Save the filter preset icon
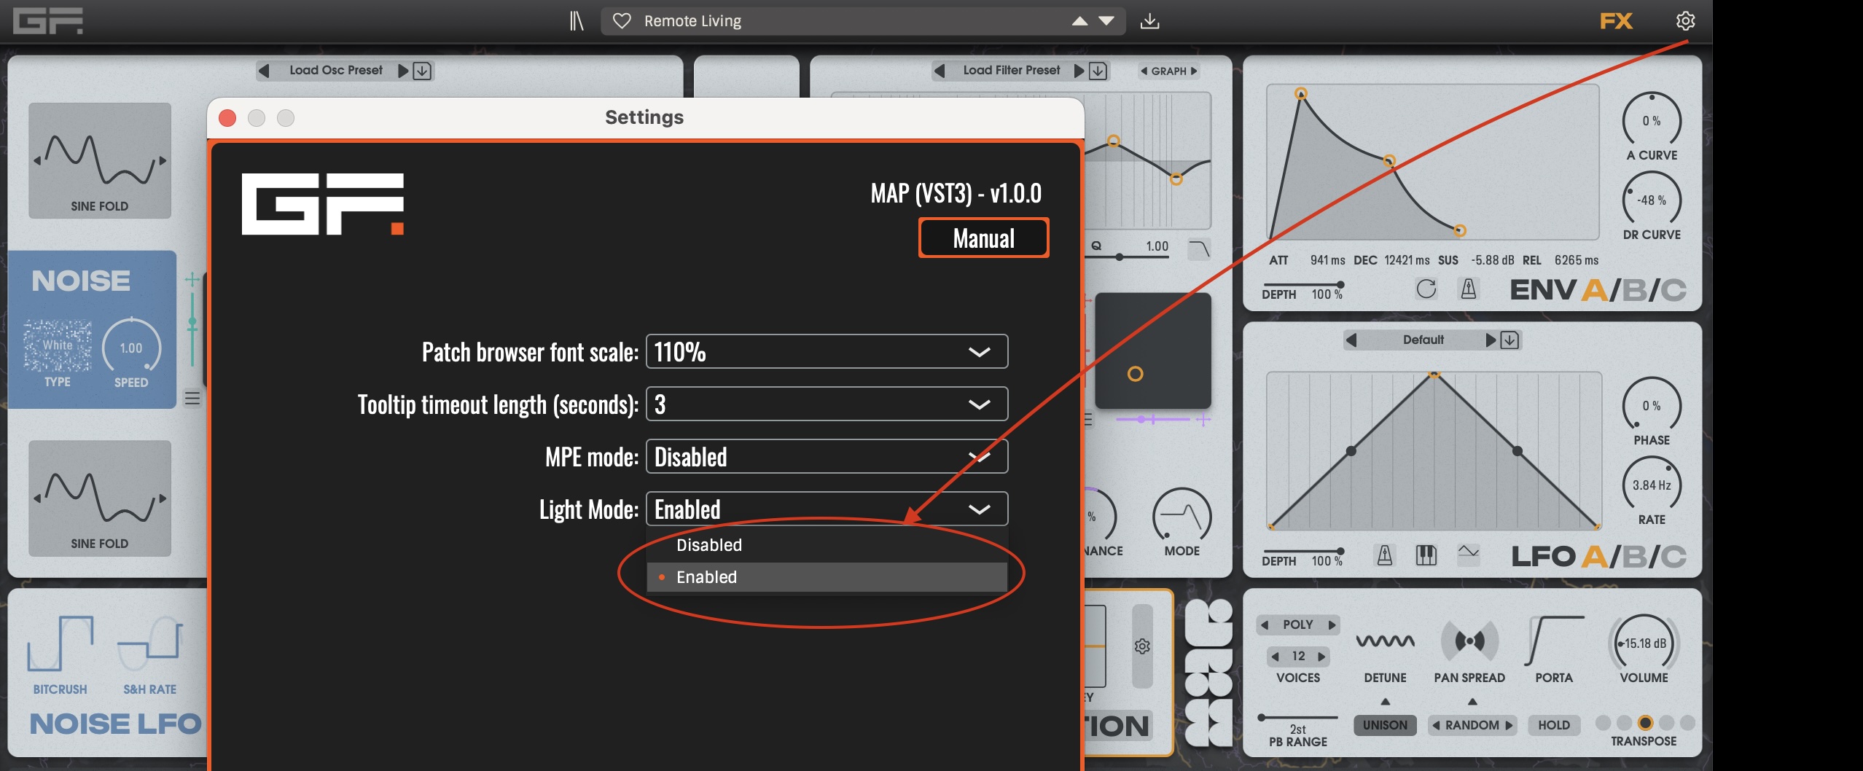Image resolution: width=1863 pixels, height=771 pixels. pos(1098,71)
